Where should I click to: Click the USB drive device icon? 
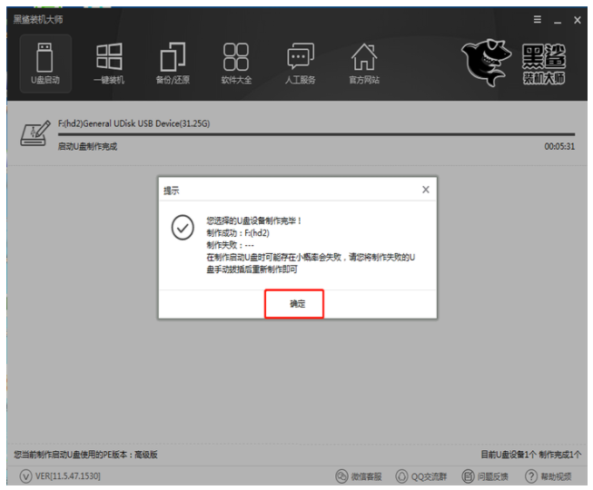coord(33,134)
